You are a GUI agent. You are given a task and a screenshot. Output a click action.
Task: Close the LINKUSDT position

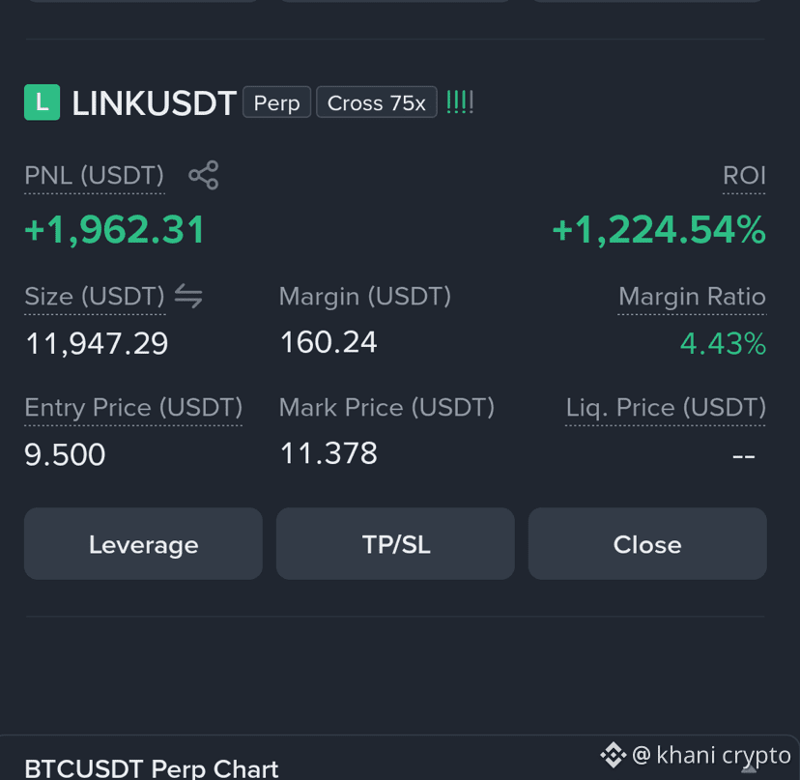647,543
